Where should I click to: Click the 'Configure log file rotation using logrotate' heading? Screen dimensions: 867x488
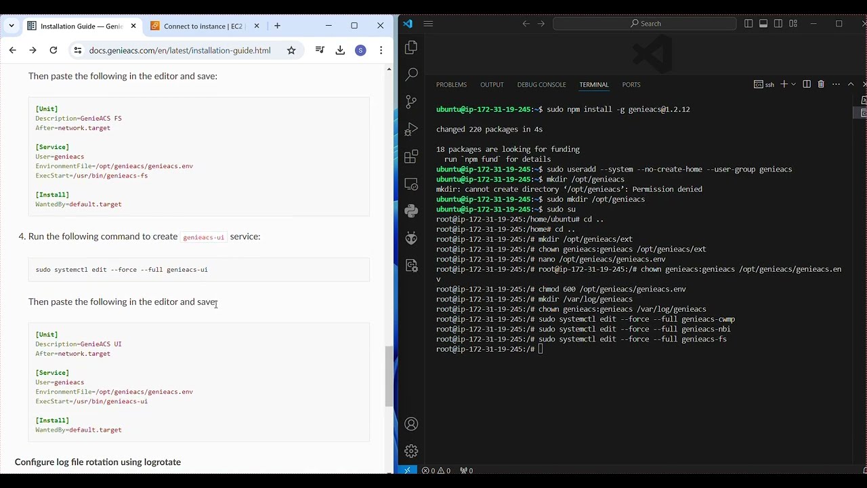[98, 462]
